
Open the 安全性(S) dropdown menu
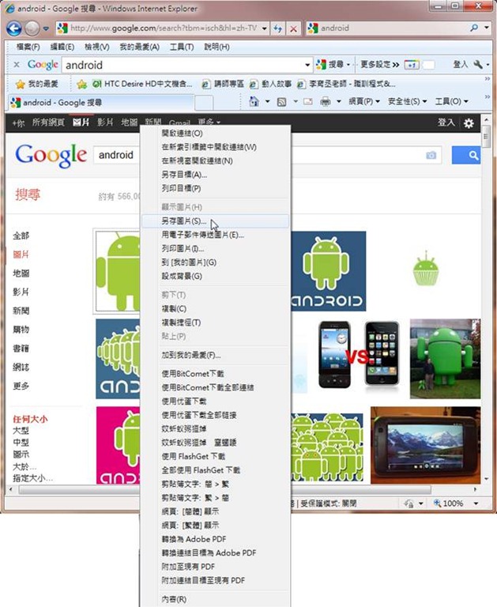[407, 101]
